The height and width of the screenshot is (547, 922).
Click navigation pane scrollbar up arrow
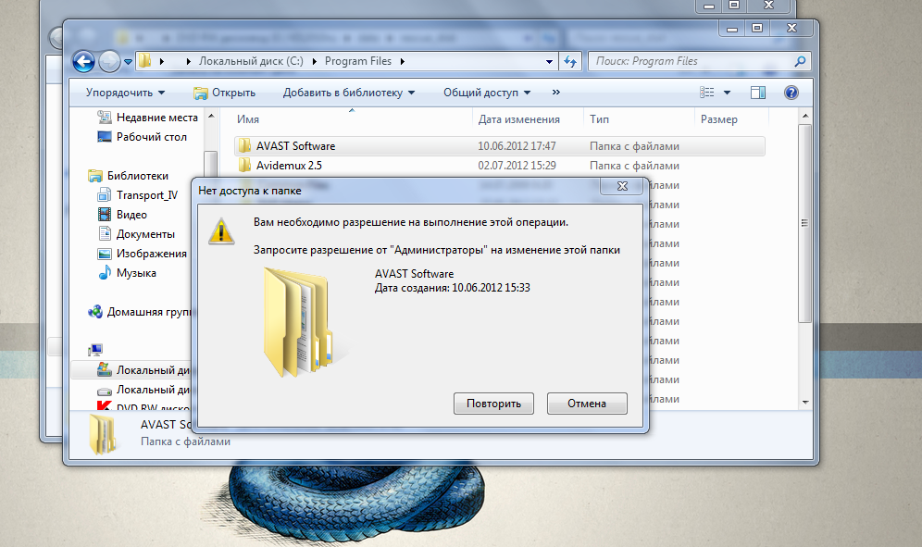(211, 116)
